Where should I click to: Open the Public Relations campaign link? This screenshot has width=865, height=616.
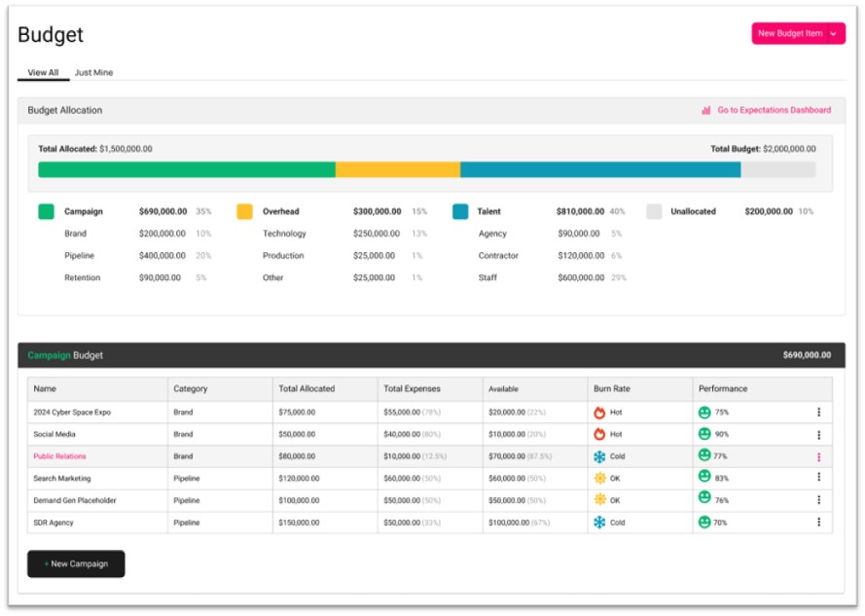[59, 456]
